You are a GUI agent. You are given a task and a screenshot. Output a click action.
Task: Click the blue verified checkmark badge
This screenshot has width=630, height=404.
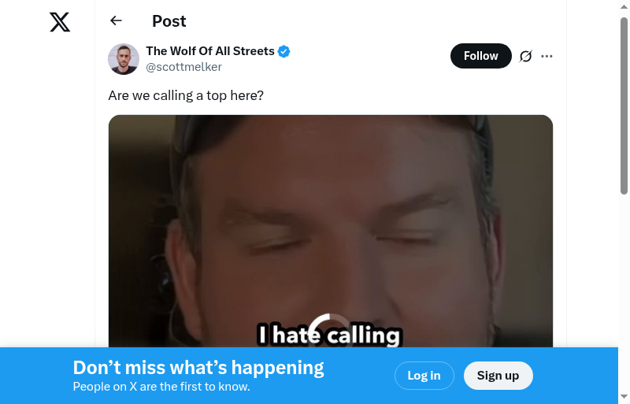[x=283, y=51]
